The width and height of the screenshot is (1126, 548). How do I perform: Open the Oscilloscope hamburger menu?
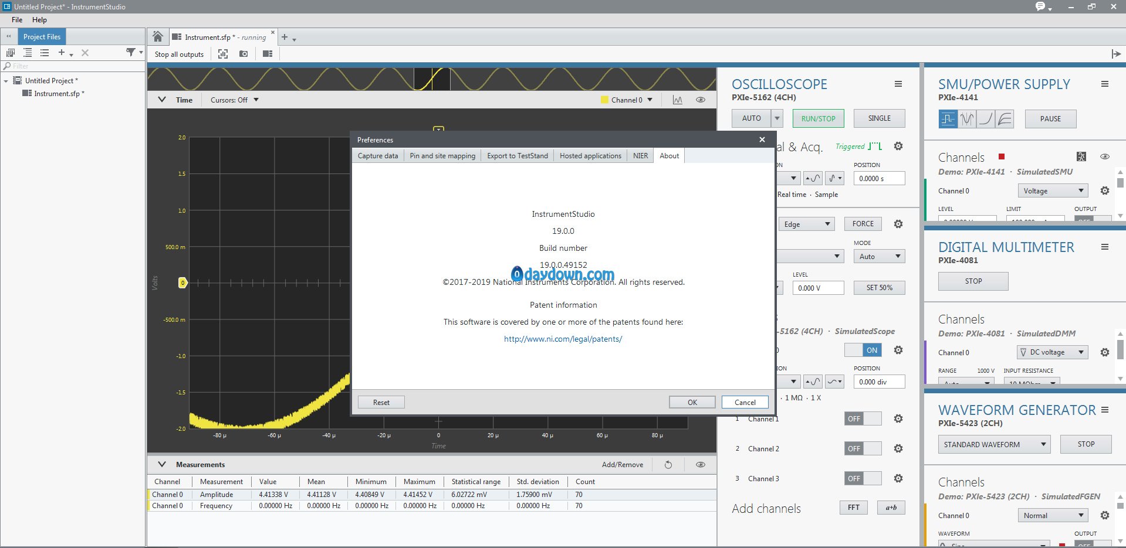pyautogui.click(x=898, y=84)
